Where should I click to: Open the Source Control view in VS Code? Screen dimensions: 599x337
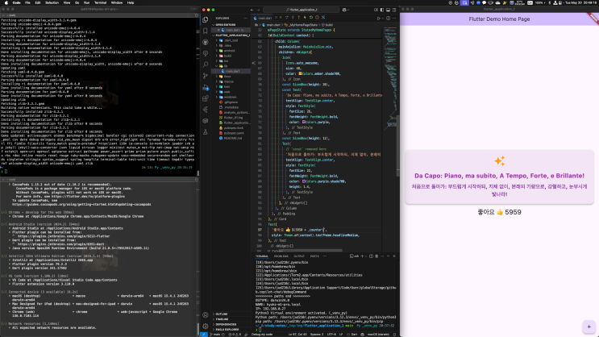pyautogui.click(x=206, y=76)
